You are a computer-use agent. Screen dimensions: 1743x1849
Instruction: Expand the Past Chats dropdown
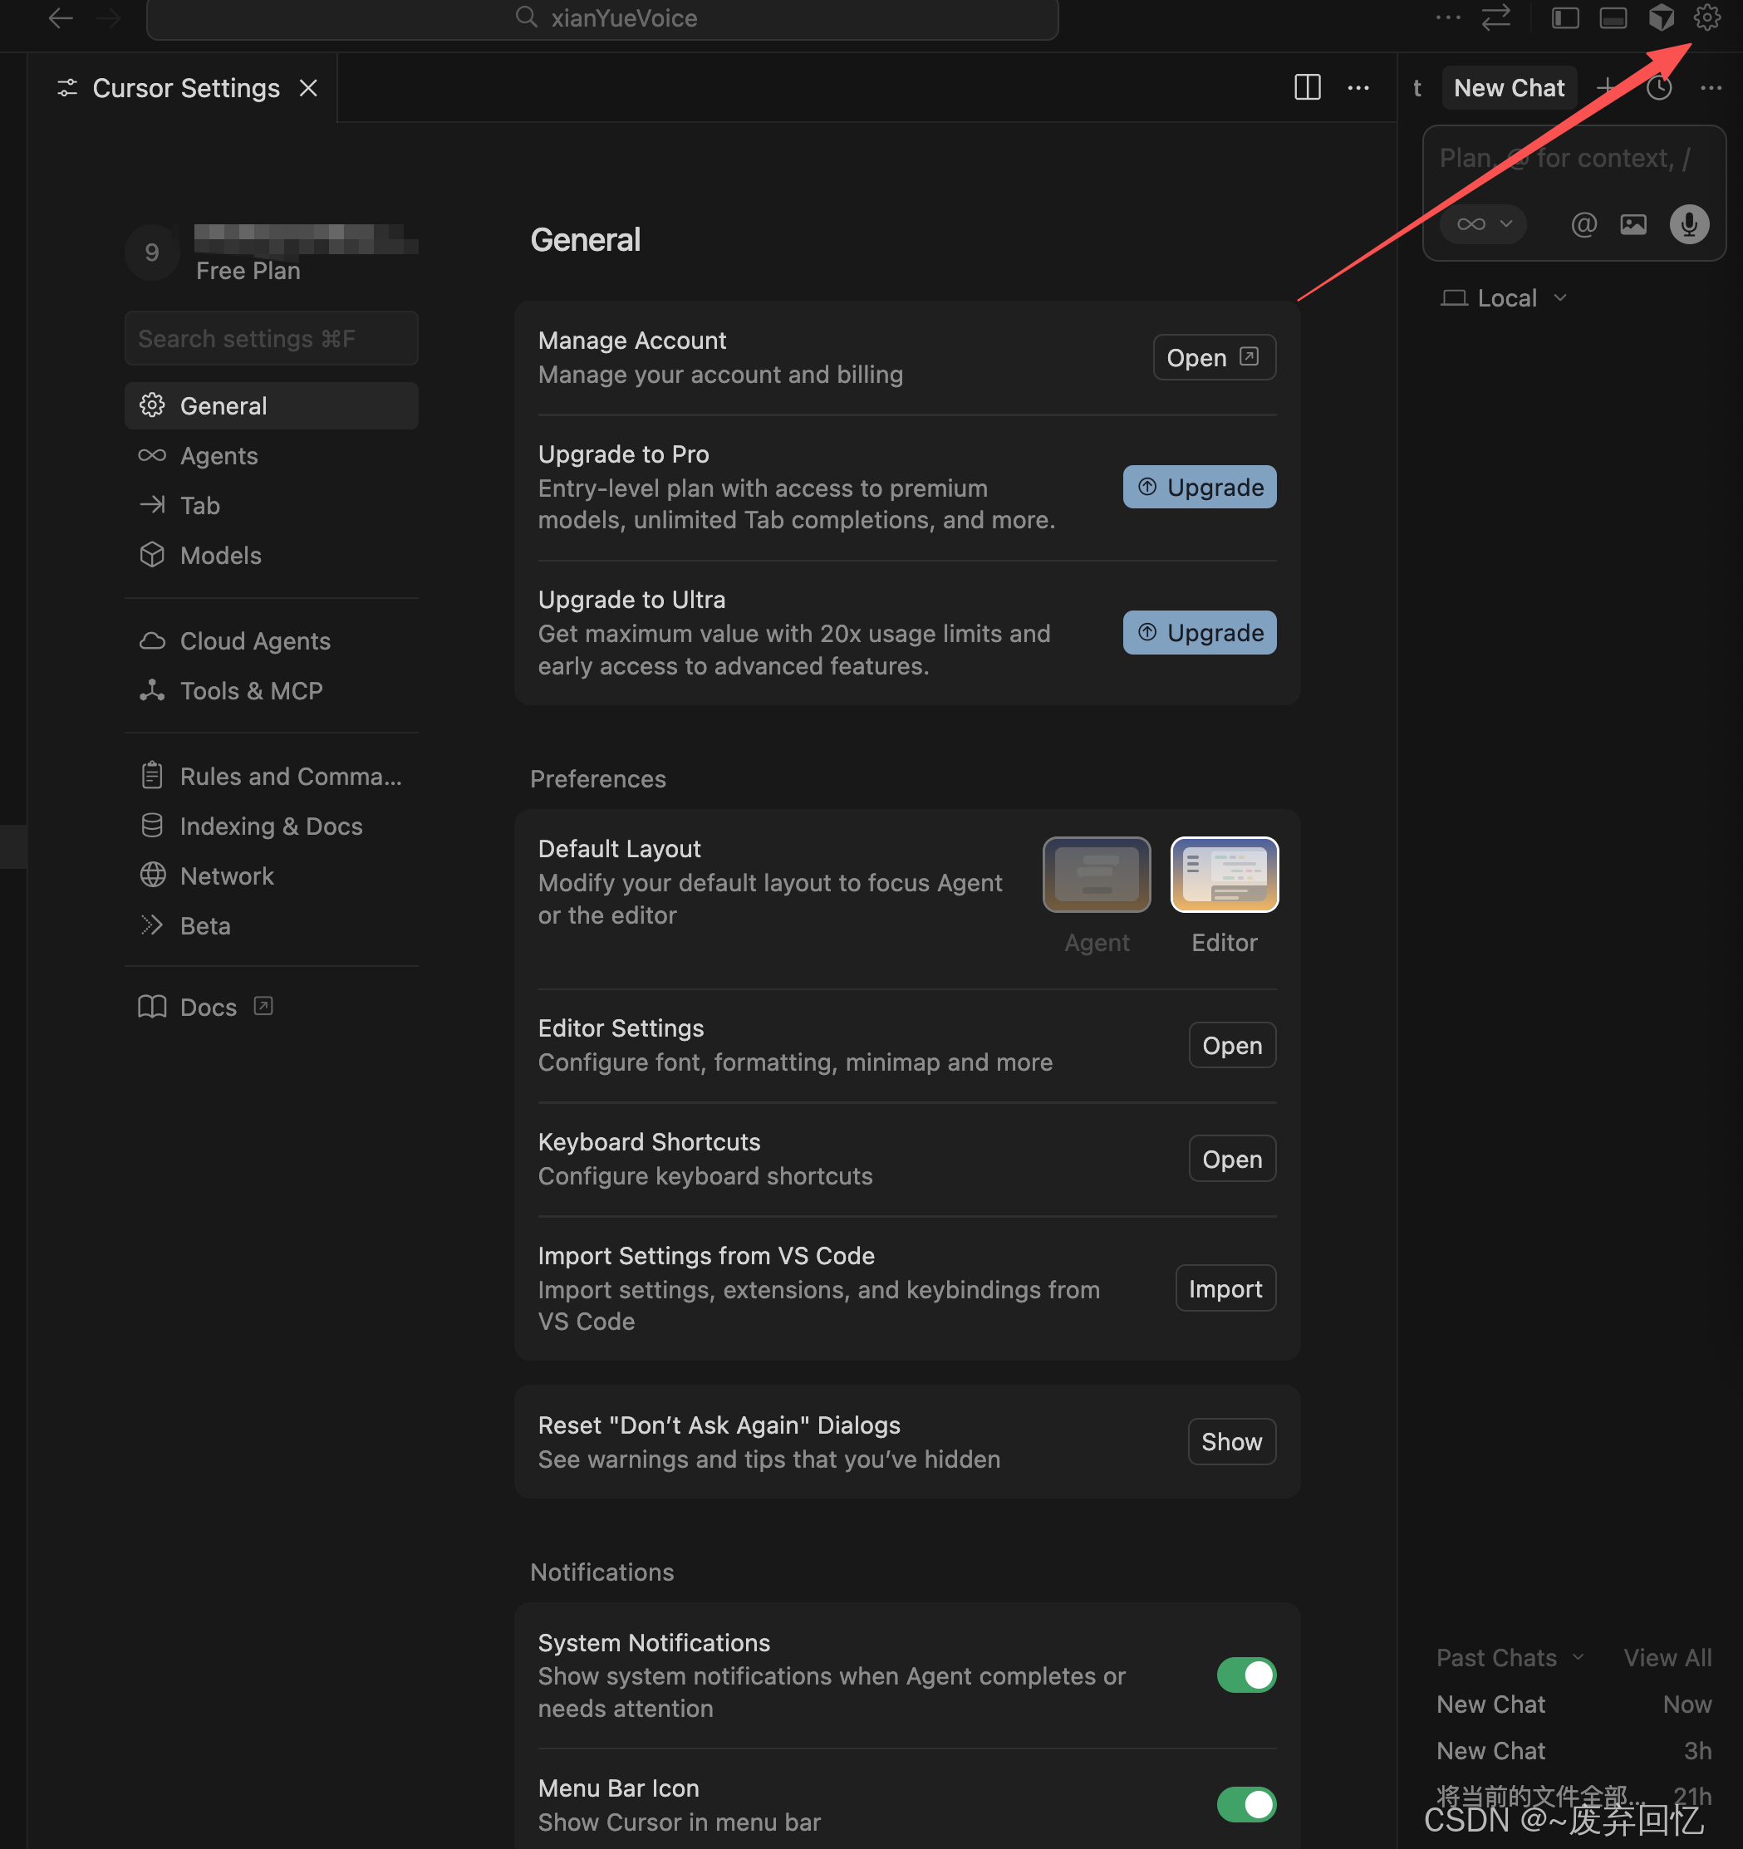point(1509,1657)
